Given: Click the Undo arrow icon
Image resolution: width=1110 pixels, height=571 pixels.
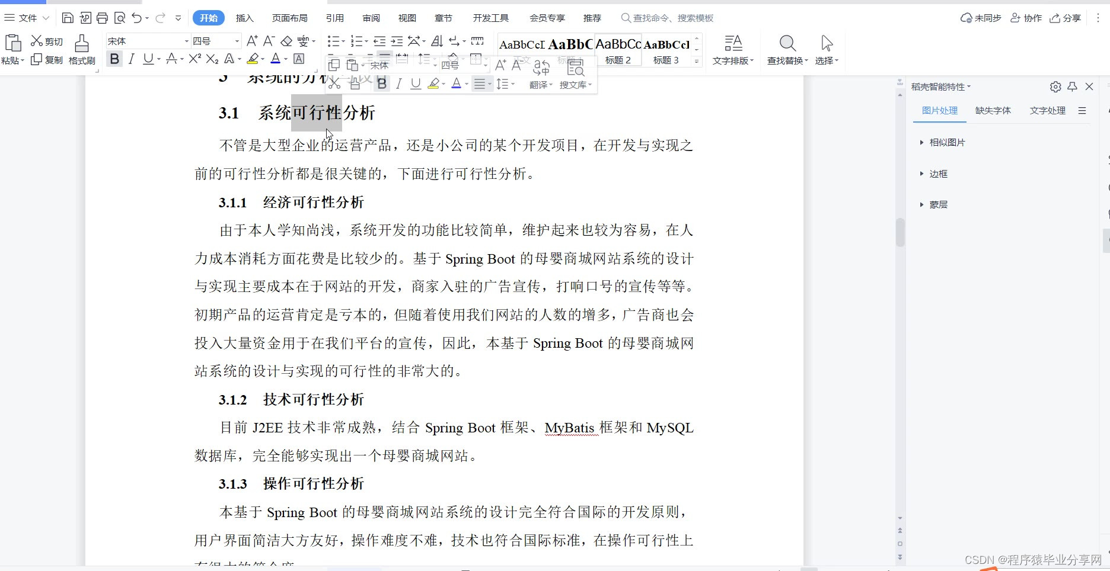Looking at the screenshot, I should point(137,18).
